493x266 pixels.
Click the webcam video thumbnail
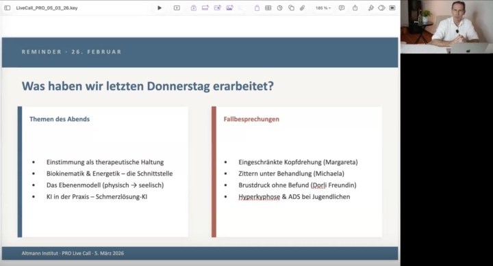[x=446, y=27]
